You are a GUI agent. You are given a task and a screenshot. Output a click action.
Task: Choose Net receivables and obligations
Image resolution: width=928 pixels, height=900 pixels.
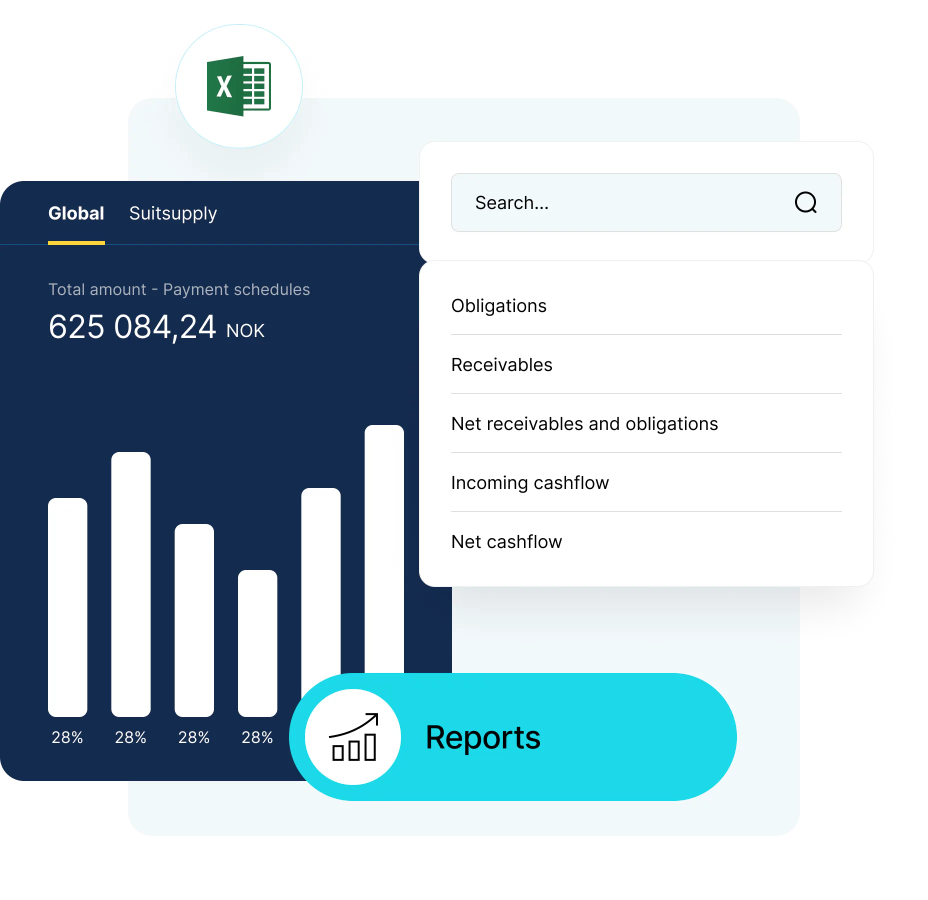(x=646, y=423)
